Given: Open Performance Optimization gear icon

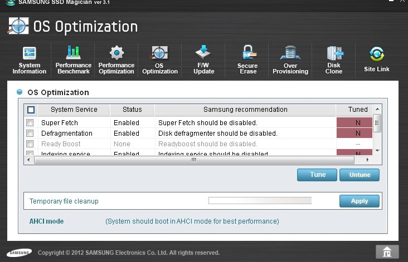Looking at the screenshot, I should (x=116, y=53).
